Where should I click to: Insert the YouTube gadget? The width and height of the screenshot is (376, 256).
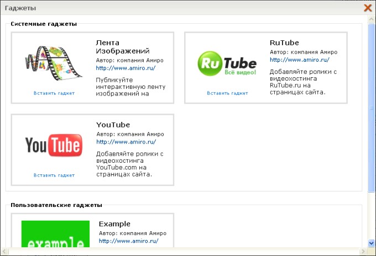click(x=54, y=175)
